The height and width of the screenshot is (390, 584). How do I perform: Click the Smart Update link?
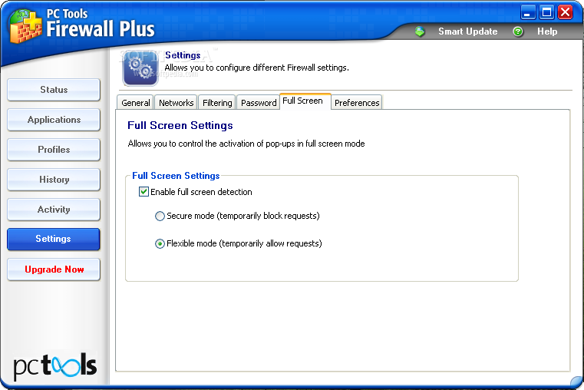click(468, 31)
